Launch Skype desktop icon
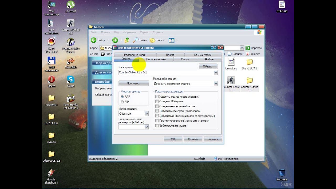Viewport: 336px width, 189px height. tap(71, 82)
